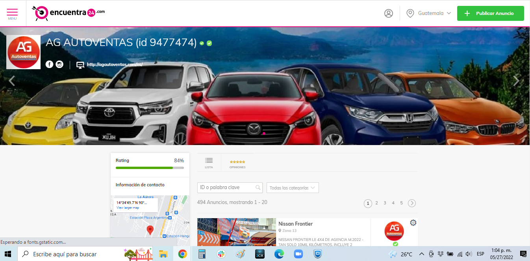The width and height of the screenshot is (530, 261).
Task: Select current page 1 in pagination
Action: coord(368,203)
